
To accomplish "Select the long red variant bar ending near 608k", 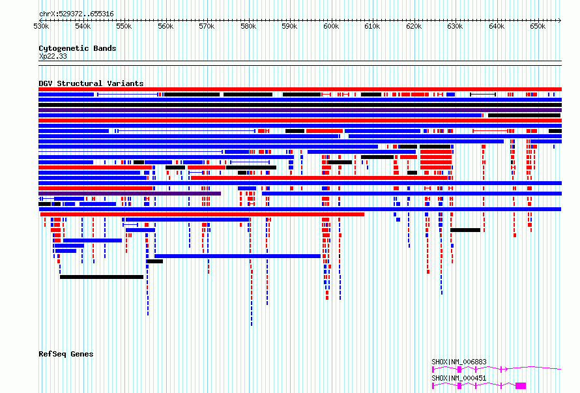I will pyautogui.click(x=202, y=214).
